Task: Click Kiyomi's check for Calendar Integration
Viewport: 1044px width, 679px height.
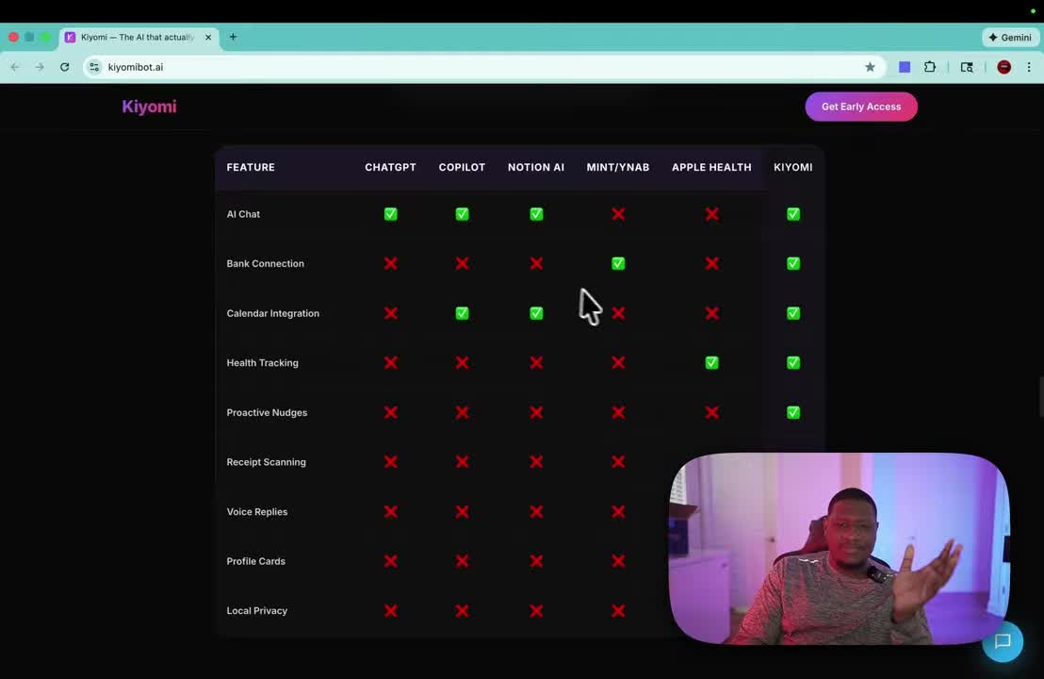Action: tap(793, 313)
